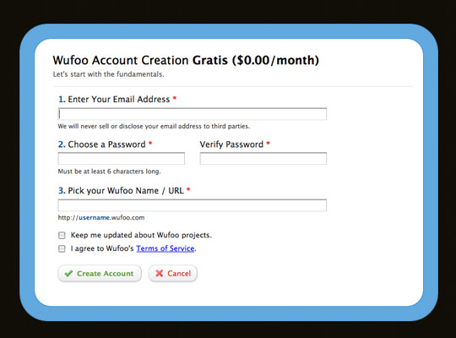The image size is (456, 338).
Task: Click the 'Choose a Password' label
Action: [x=106, y=144]
